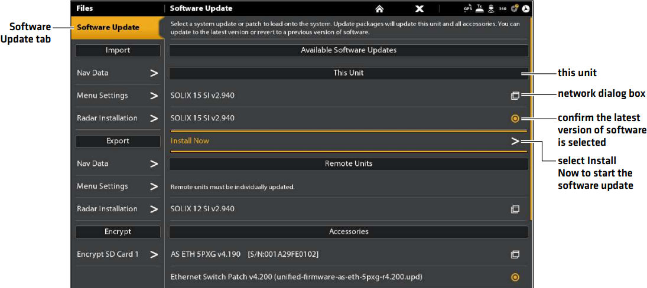Open Import Radar Installation option
This screenshot has width=647, height=288.
(118, 118)
